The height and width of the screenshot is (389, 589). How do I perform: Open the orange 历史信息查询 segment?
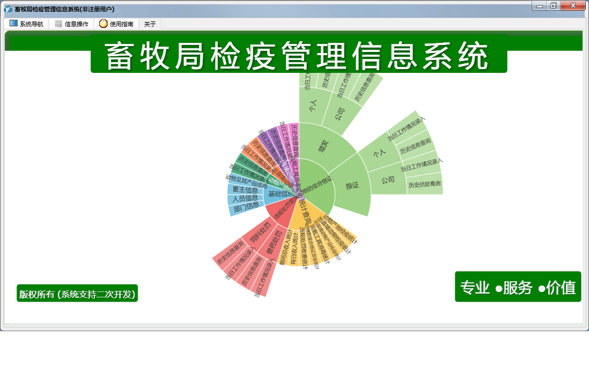click(x=264, y=153)
